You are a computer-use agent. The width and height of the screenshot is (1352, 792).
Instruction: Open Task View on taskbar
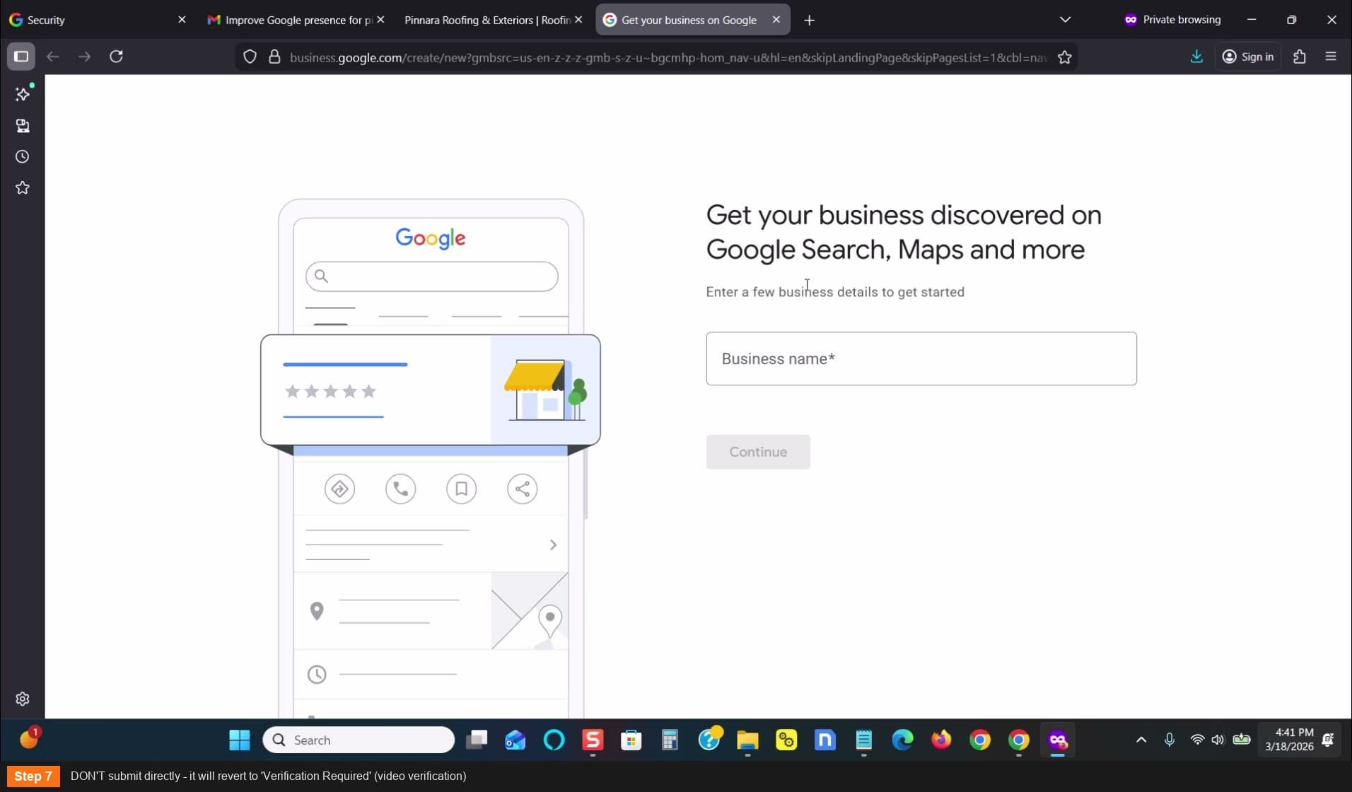477,740
